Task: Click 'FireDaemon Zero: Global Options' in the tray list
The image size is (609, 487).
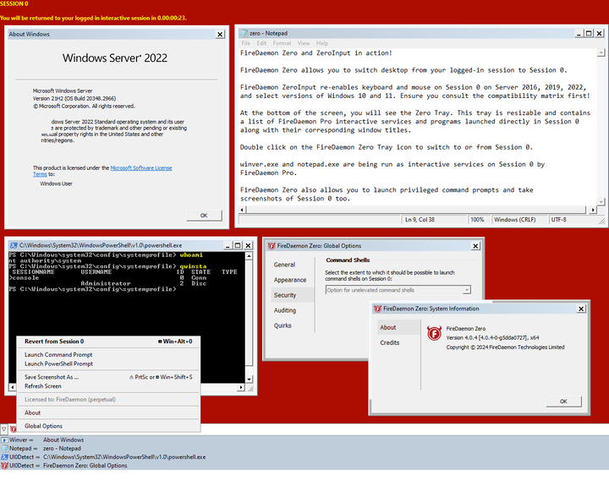Action: pyautogui.click(x=85, y=466)
